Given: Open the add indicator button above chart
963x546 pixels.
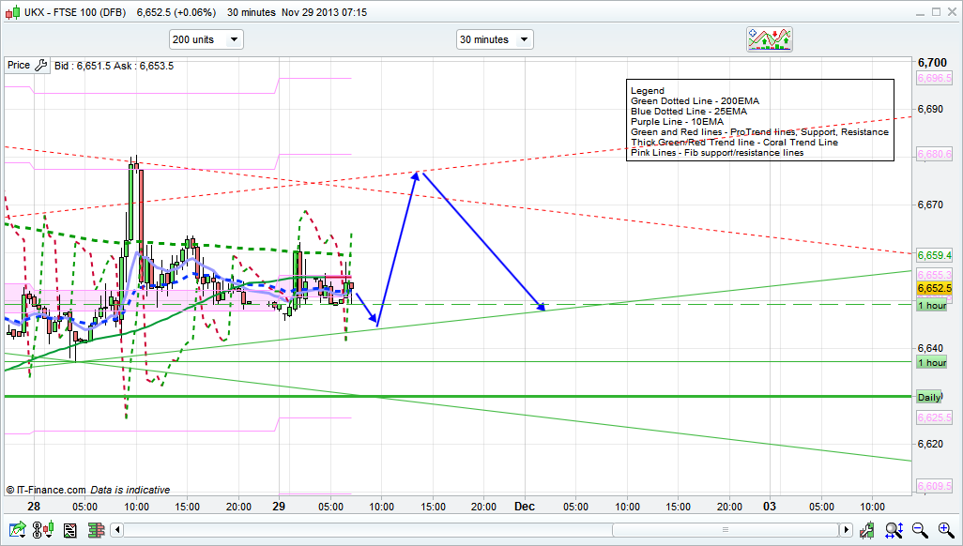Looking at the screenshot, I should 770,39.
